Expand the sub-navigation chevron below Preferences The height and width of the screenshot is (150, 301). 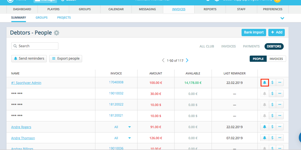click(x=282, y=18)
